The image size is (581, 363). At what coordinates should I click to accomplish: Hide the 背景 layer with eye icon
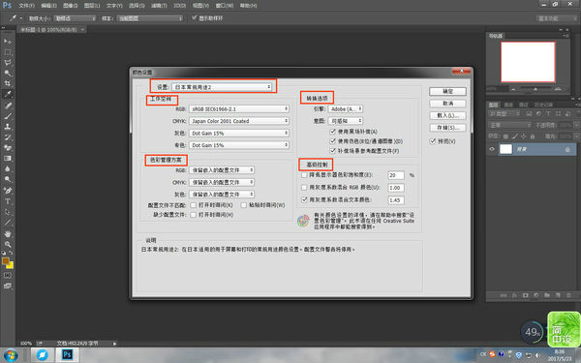point(492,149)
